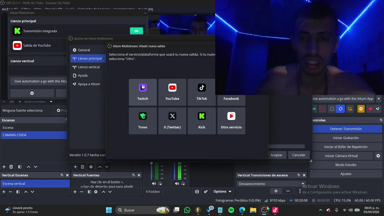Mute the second audio mixer channel
This screenshot has height=216, width=384.
pyautogui.click(x=177, y=184)
